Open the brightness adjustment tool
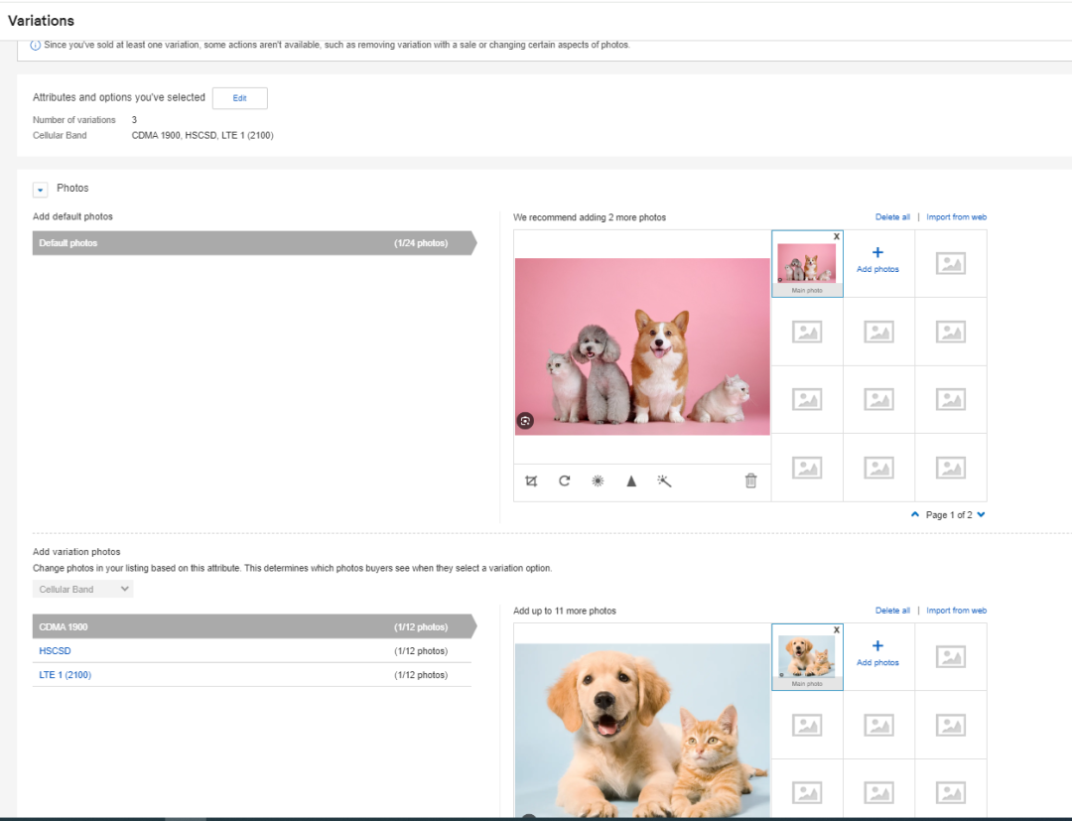 (x=598, y=480)
